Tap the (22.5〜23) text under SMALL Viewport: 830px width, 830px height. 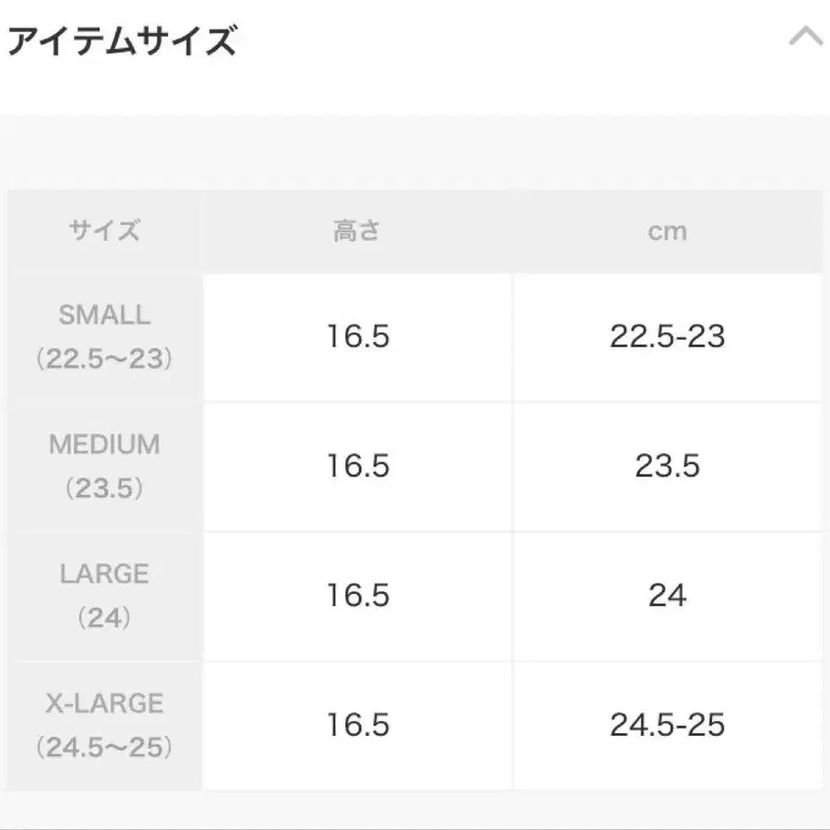click(104, 359)
